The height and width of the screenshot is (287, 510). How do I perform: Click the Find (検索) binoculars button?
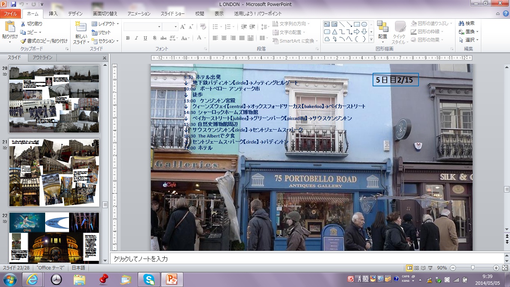coord(467,23)
